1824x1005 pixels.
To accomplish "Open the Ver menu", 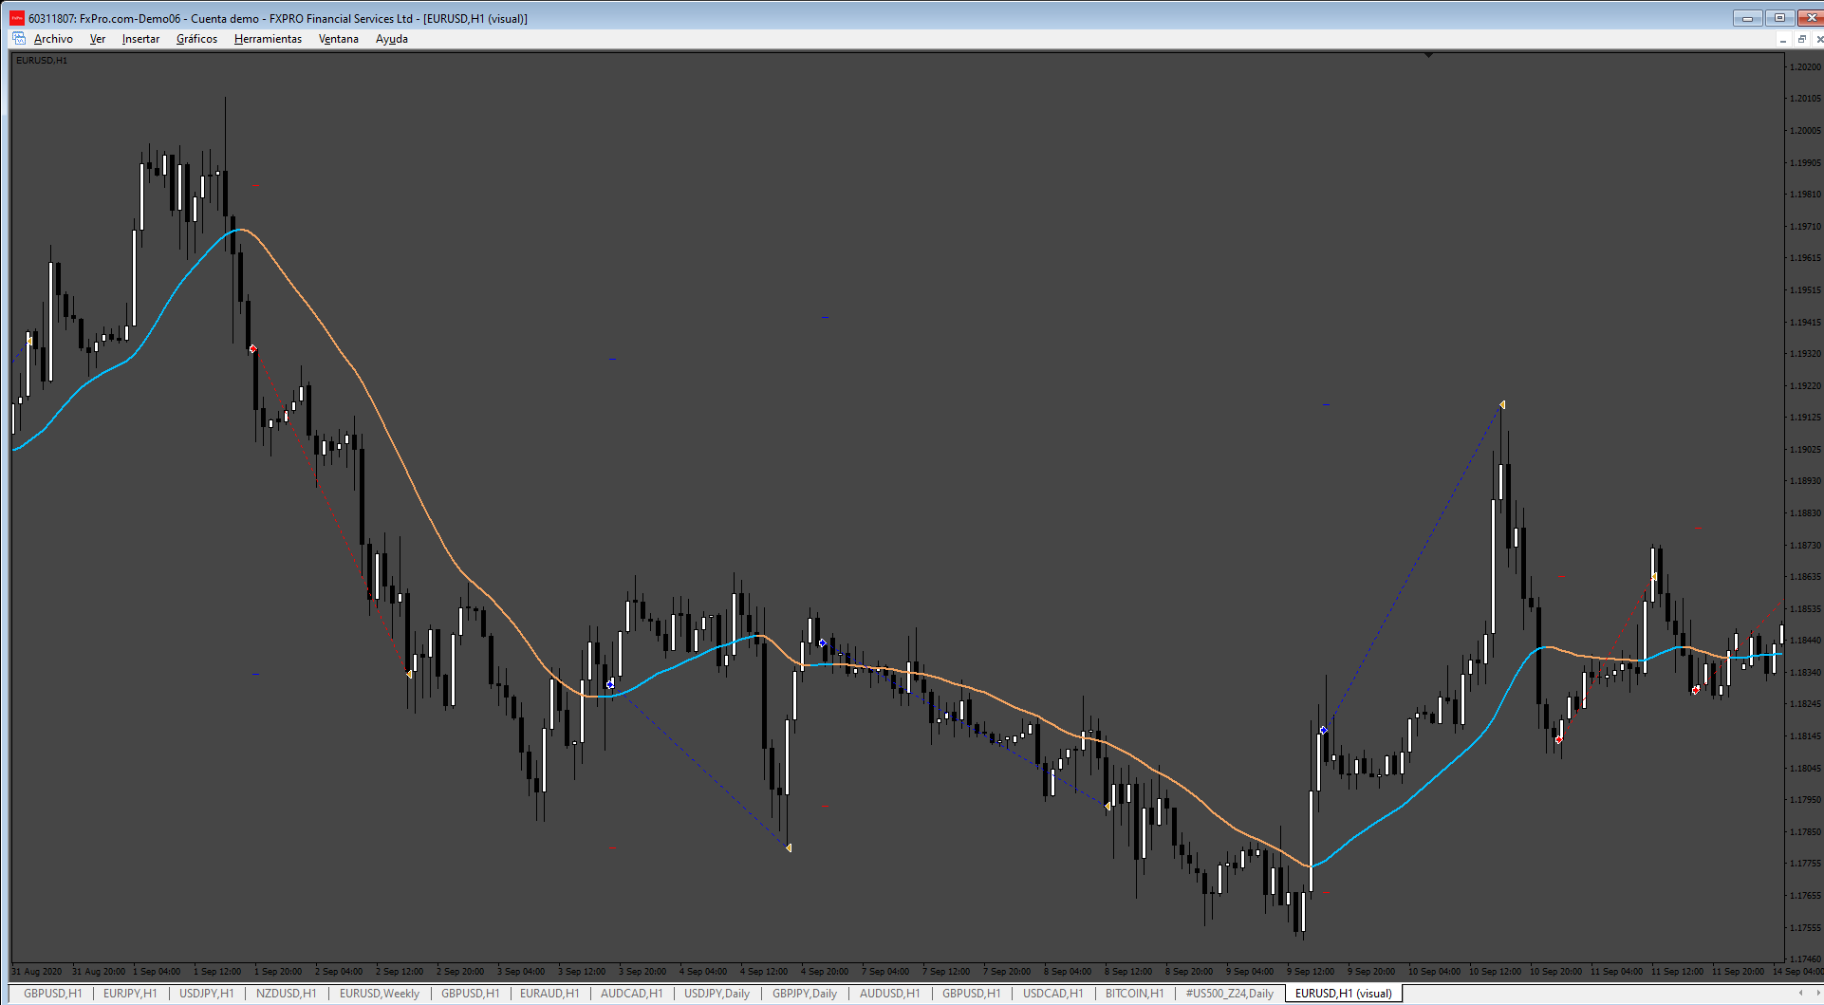I will 98,39.
